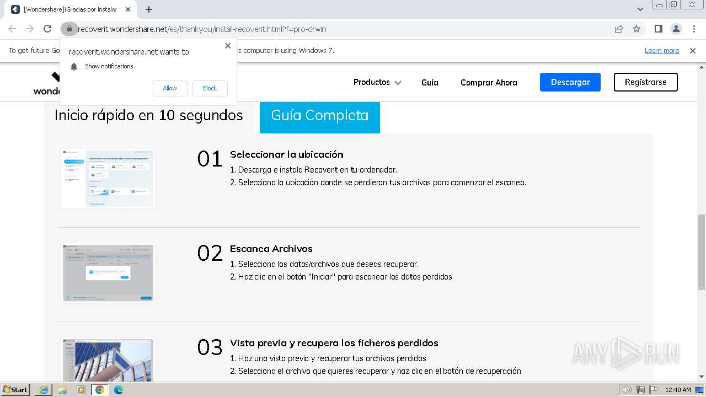Close the notification permission popup

tap(227, 46)
